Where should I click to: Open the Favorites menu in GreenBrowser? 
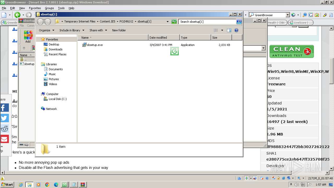(x=35, y=8)
